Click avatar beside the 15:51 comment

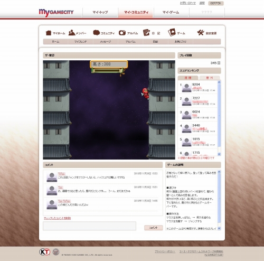52,191
